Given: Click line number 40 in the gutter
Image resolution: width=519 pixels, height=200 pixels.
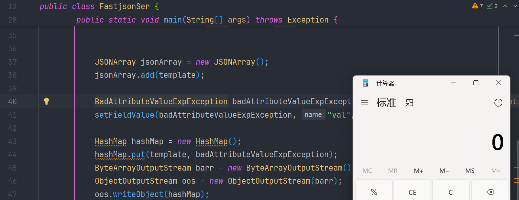Looking at the screenshot, I should click(12, 102).
